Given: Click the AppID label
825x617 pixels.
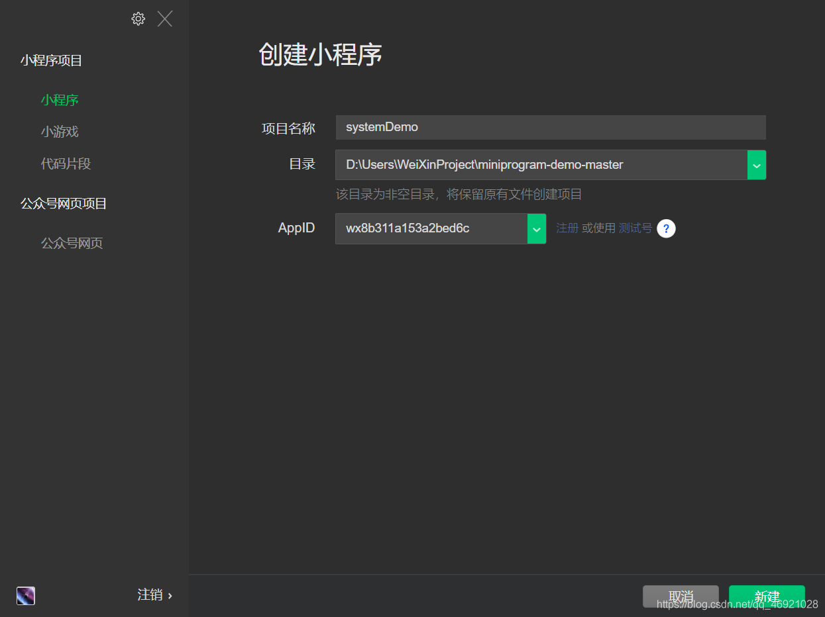Looking at the screenshot, I should click(x=296, y=228).
